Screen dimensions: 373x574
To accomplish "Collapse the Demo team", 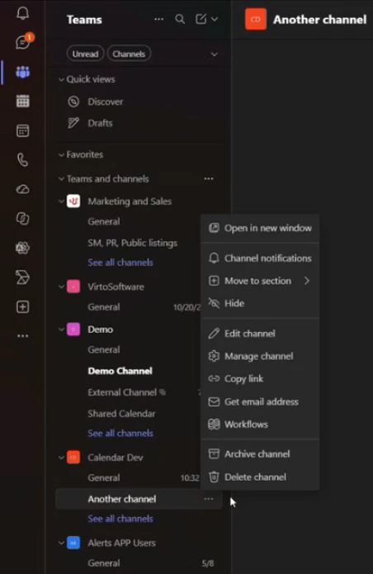I will point(61,329).
